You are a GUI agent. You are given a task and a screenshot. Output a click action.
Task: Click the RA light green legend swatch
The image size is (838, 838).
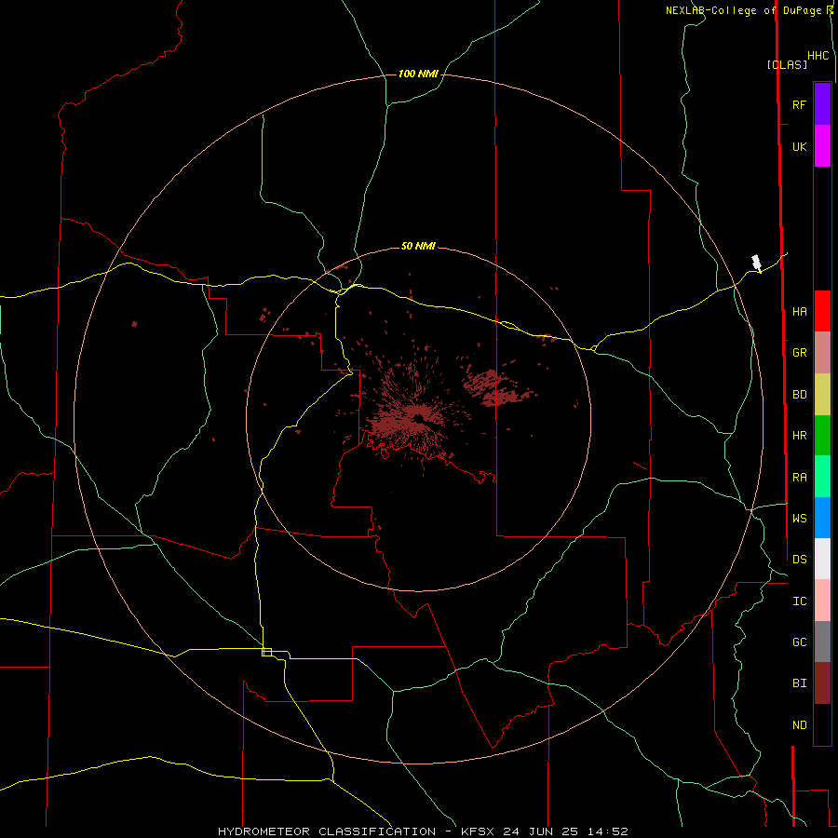(822, 477)
